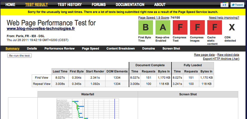247x119 pixels.
Task: Click the Cache static content F grade
Action: pos(214,27)
